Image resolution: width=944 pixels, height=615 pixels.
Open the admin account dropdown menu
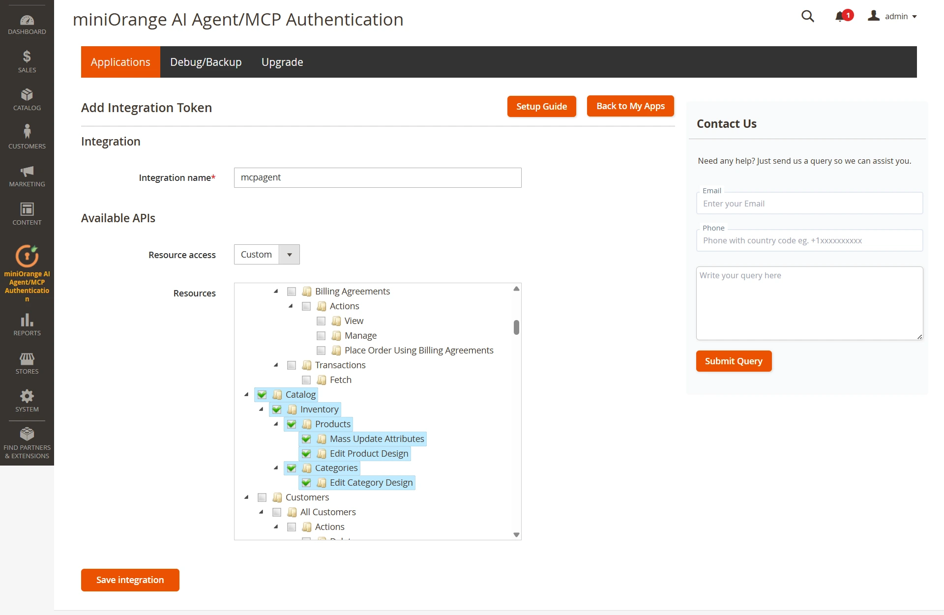pyautogui.click(x=892, y=16)
